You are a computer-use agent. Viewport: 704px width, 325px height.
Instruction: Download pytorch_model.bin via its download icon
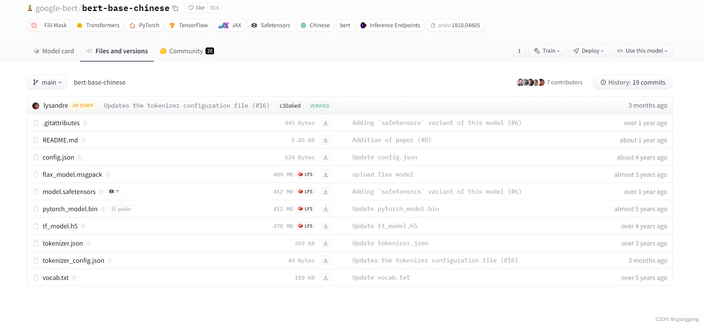326,209
